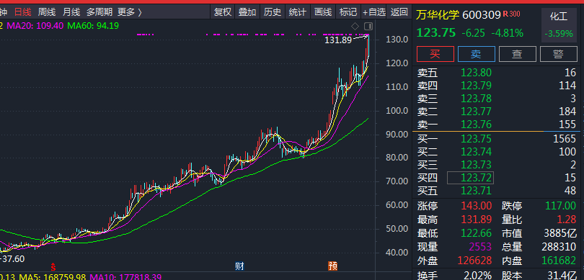
Task: Click the 外盘 value 126628
Action: click(474, 261)
